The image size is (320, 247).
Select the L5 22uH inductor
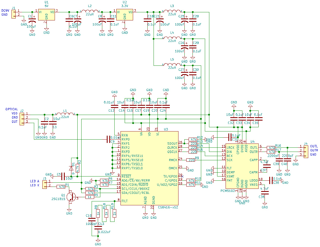(x=172, y=65)
